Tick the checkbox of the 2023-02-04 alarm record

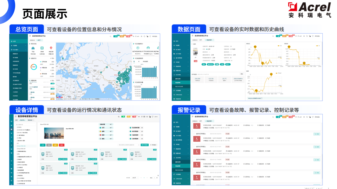pyautogui.click(x=194, y=134)
